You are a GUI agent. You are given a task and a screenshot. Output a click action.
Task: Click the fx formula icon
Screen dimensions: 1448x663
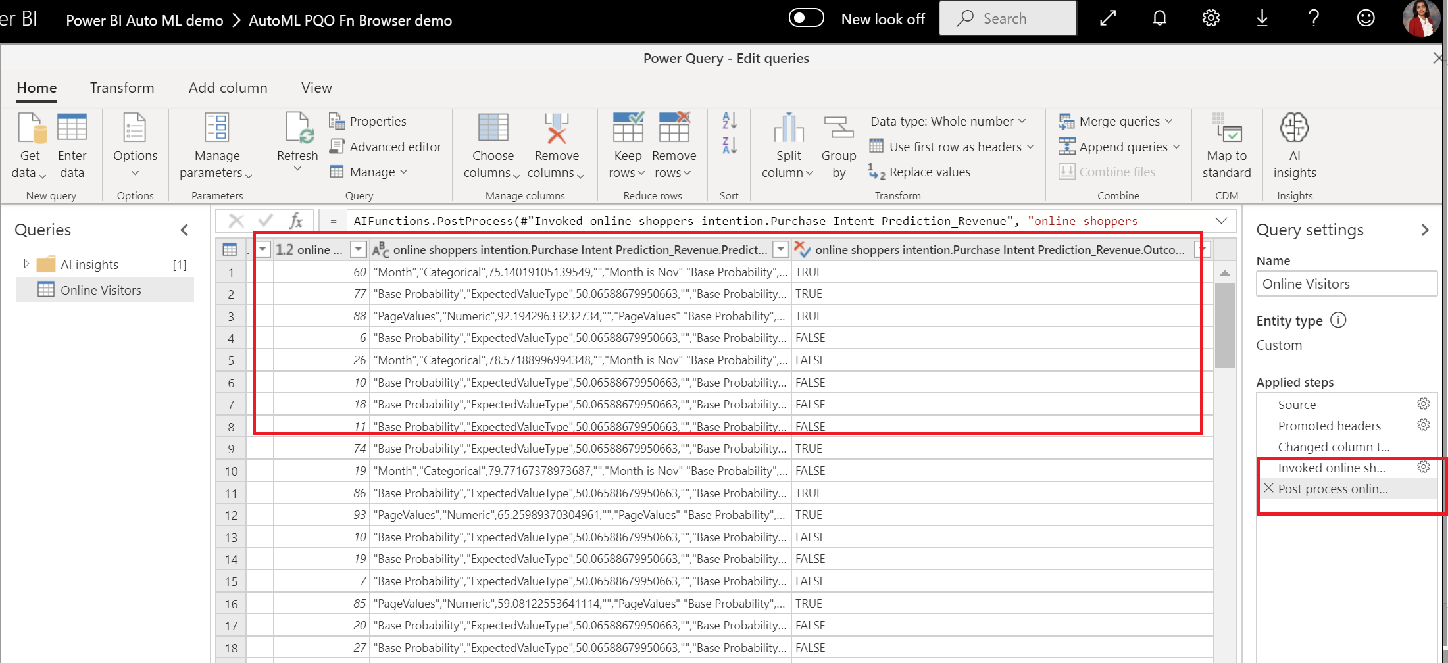[x=296, y=221]
